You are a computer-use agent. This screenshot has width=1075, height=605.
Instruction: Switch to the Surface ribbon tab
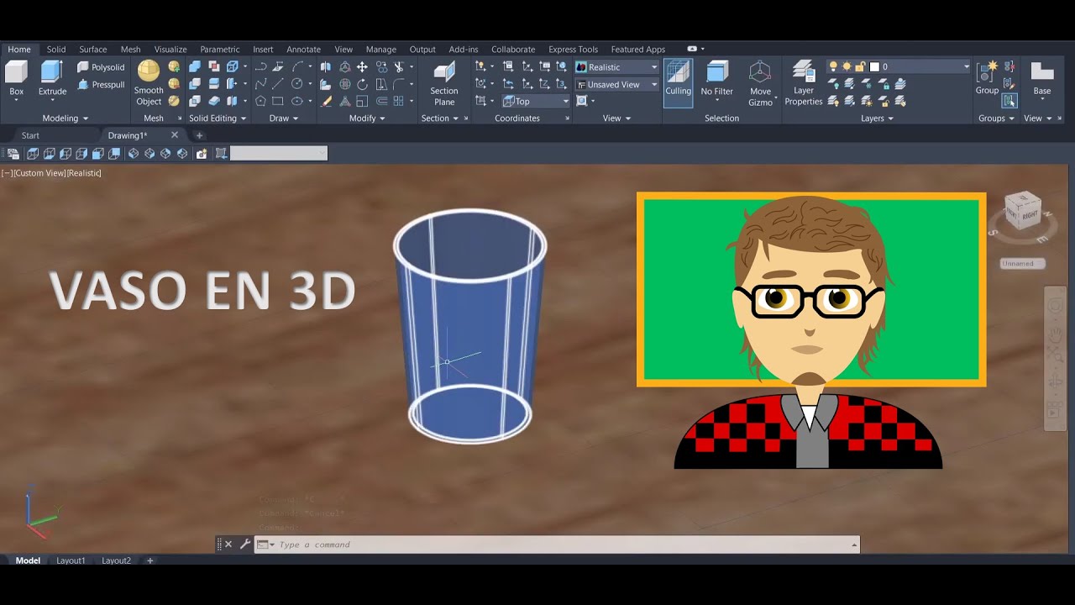[93, 50]
